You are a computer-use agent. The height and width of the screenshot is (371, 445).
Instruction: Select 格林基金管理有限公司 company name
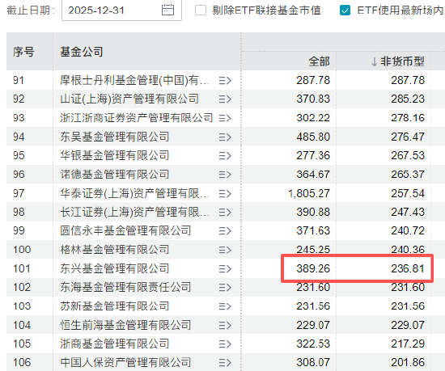pyautogui.click(x=115, y=250)
